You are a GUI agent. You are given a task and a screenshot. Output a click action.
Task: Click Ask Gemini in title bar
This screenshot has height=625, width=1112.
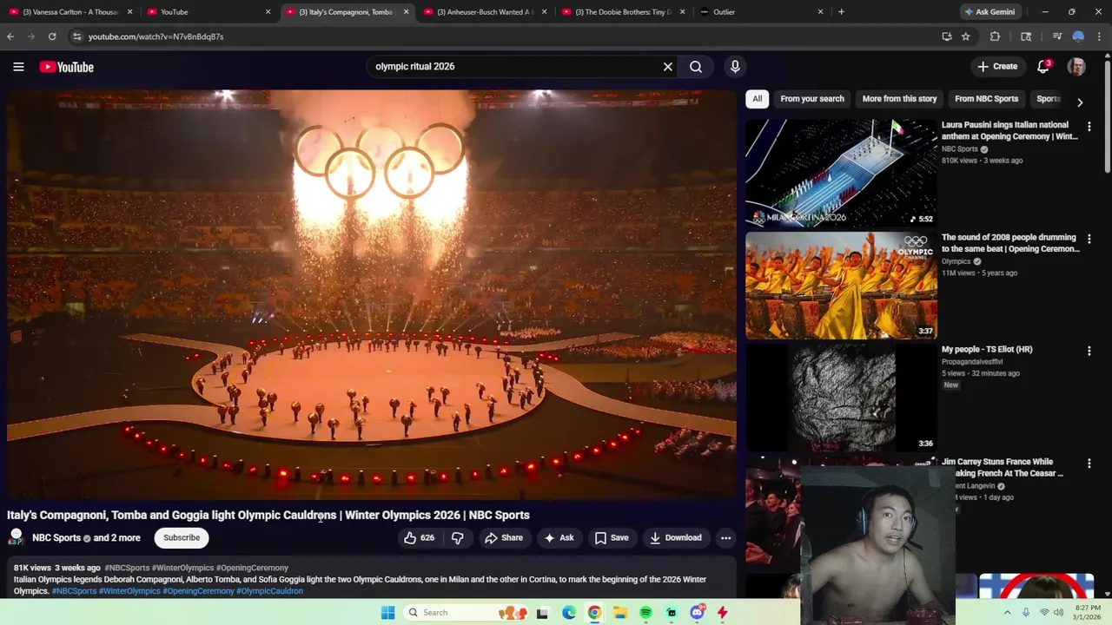[989, 12]
